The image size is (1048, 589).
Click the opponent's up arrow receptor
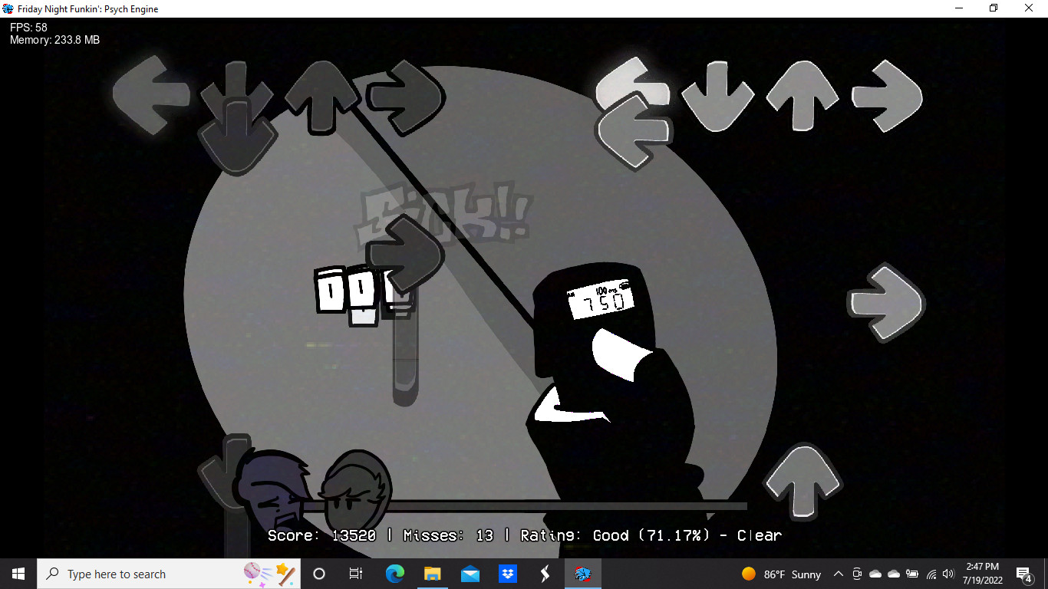point(321,95)
